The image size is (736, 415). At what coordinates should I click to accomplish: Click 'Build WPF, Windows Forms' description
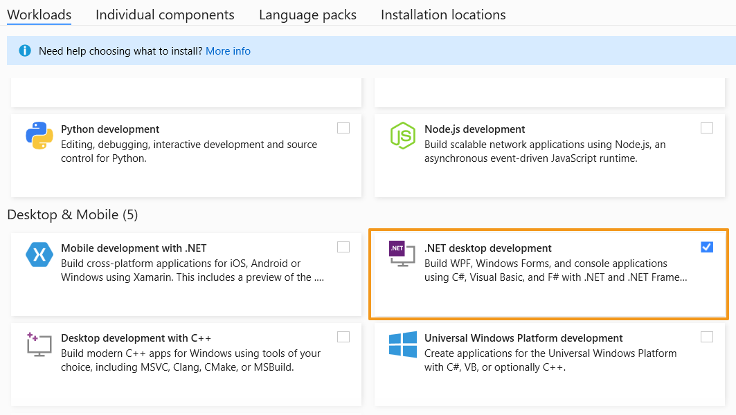point(556,270)
